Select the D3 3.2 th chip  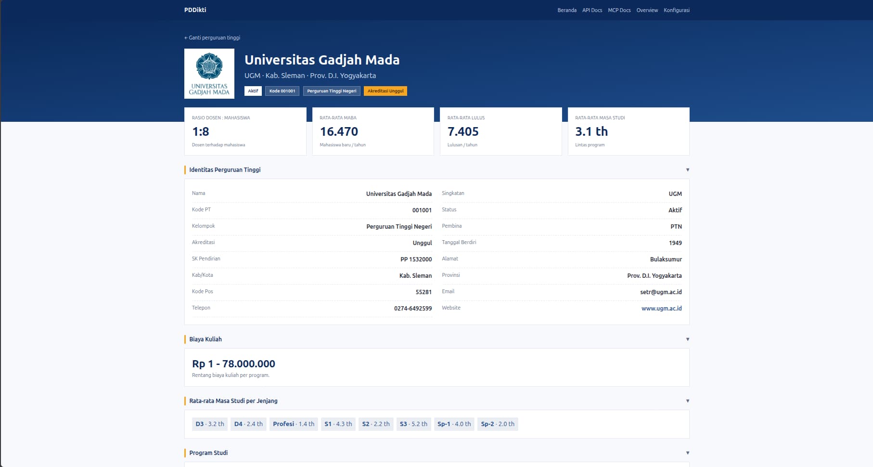point(210,424)
